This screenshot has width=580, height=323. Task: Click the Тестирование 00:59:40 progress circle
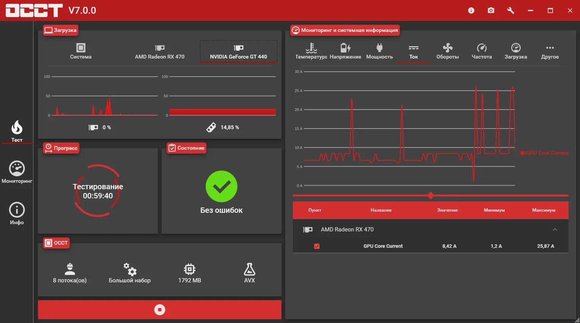(x=98, y=191)
